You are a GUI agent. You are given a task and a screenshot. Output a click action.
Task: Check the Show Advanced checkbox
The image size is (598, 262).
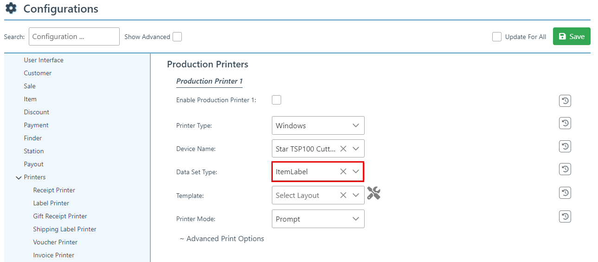[x=177, y=37]
